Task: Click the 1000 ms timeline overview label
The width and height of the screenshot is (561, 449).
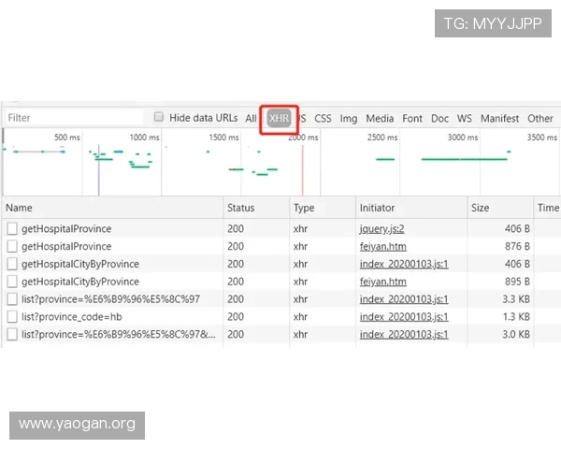Action: [144, 138]
